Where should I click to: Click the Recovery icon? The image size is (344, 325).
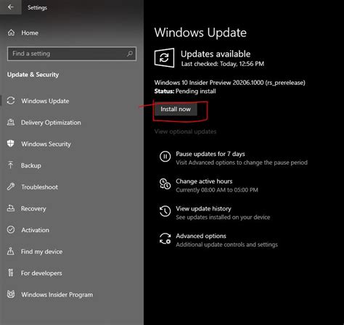click(11, 208)
